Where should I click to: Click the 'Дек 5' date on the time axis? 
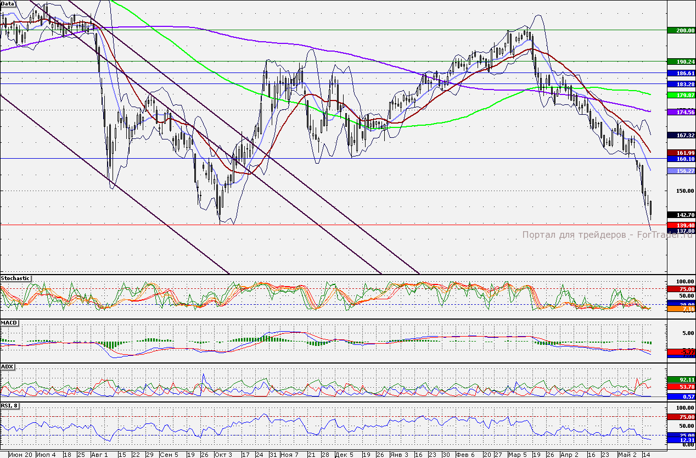tap(343, 455)
